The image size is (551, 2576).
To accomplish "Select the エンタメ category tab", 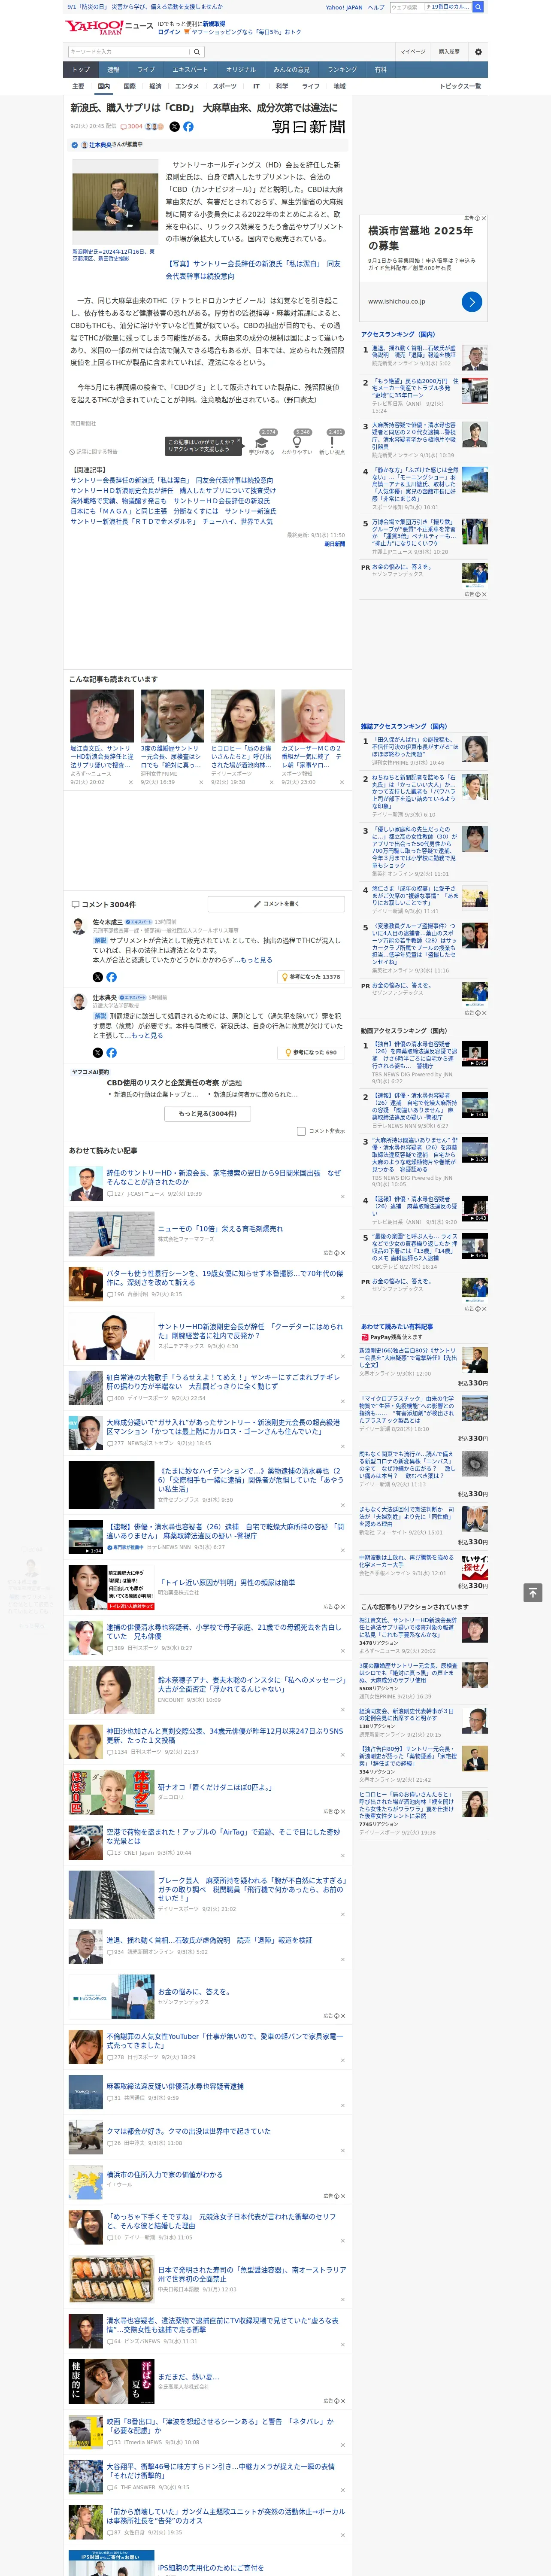I will [x=187, y=86].
